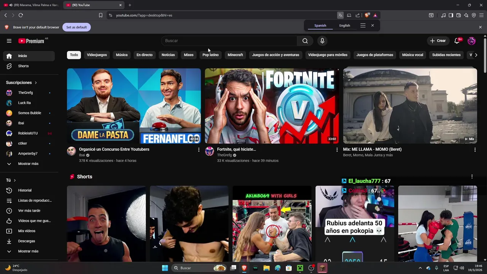Image resolution: width=487 pixels, height=274 pixels.
Task: Open File Explorer from the taskbar
Action: coord(266,268)
